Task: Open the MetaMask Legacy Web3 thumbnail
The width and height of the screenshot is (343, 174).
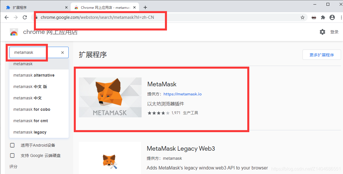Action: pos(110,158)
